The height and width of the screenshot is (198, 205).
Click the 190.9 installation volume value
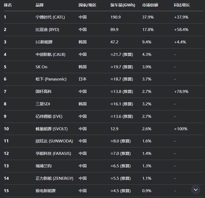(x=115, y=17)
